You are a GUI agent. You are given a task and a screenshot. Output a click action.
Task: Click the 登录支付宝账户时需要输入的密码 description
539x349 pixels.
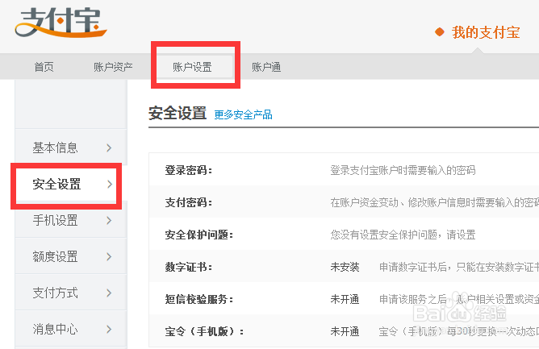point(403,170)
